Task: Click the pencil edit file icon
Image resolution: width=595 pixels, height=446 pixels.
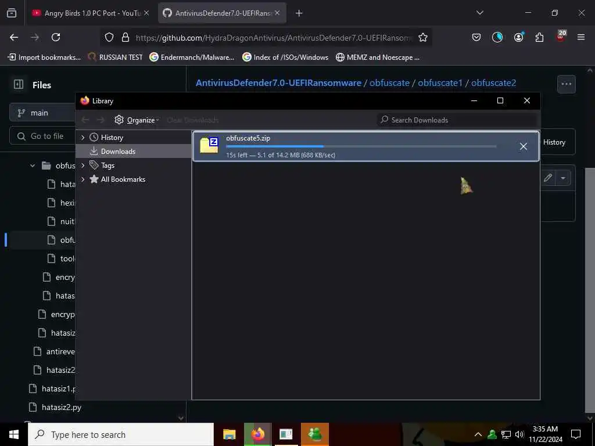Action: click(547, 178)
